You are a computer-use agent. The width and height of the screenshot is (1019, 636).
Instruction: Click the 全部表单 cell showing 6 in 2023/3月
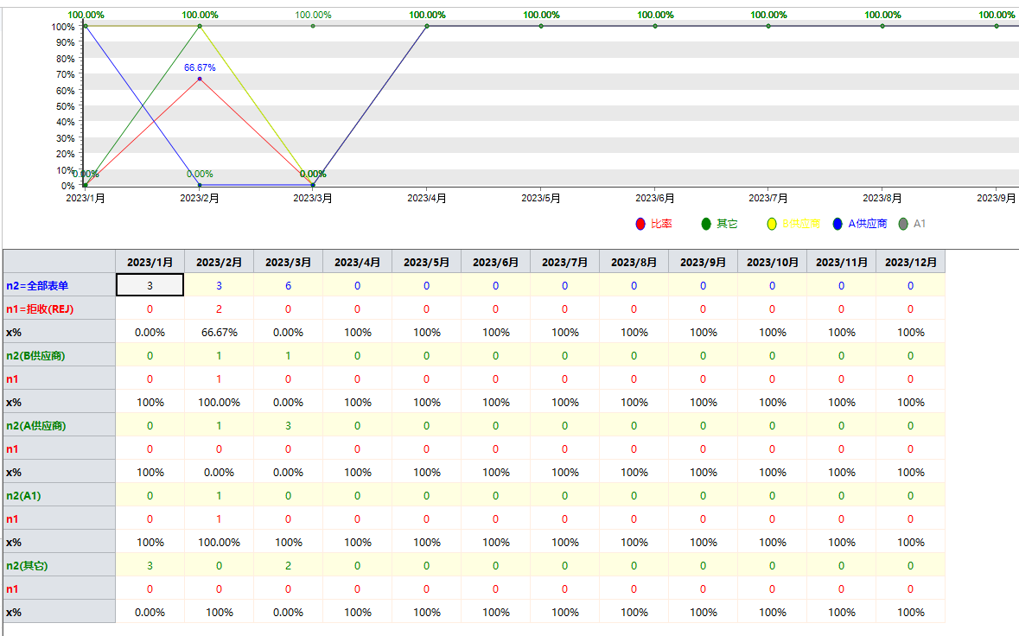click(288, 285)
